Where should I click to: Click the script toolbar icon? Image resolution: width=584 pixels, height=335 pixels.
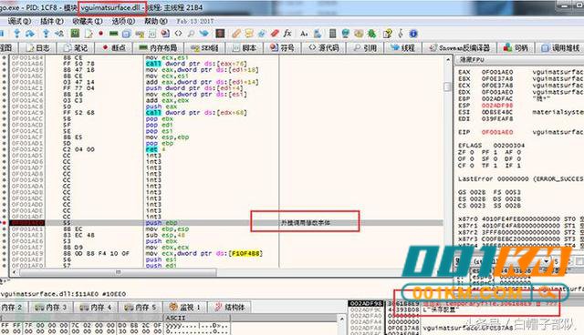(x=152, y=34)
